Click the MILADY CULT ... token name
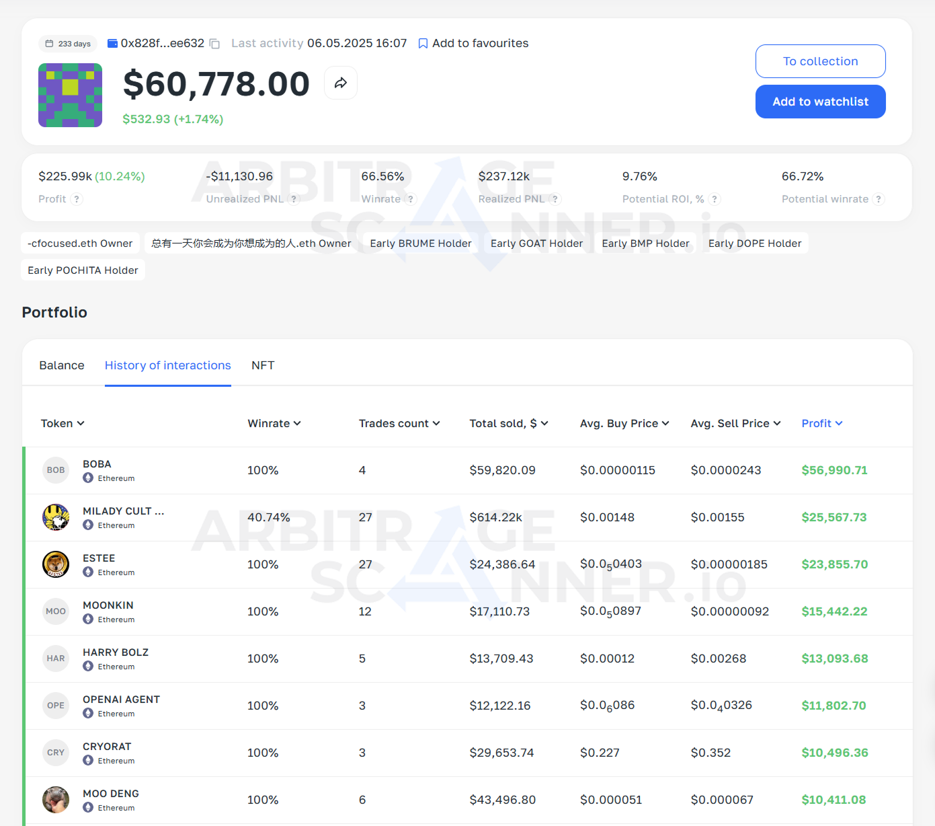The image size is (935, 826). coord(124,511)
